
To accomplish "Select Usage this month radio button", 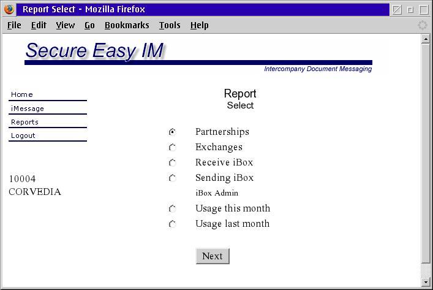I will click(173, 208).
